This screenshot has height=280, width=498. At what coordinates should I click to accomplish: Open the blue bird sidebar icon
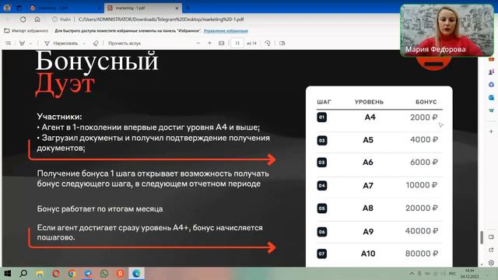(x=491, y=110)
